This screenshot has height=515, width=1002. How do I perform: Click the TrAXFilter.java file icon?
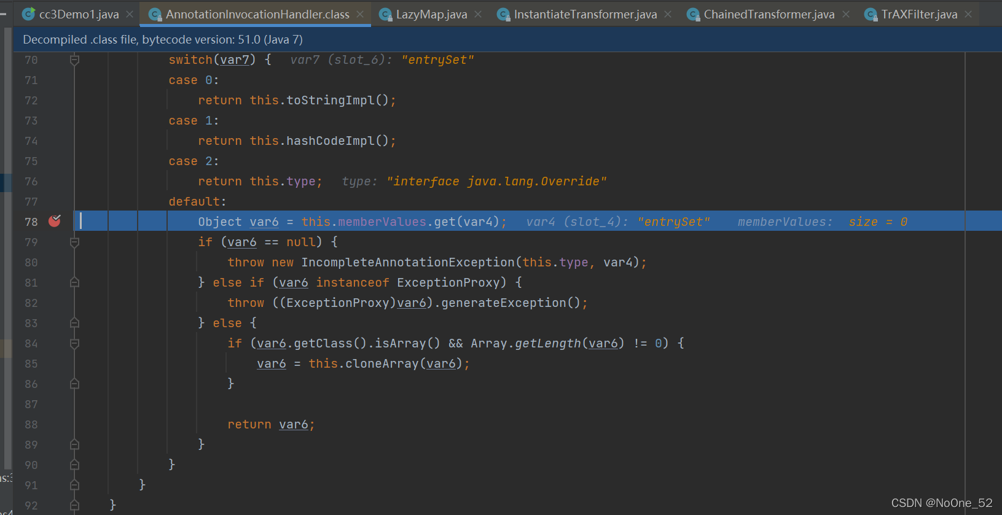871,14
